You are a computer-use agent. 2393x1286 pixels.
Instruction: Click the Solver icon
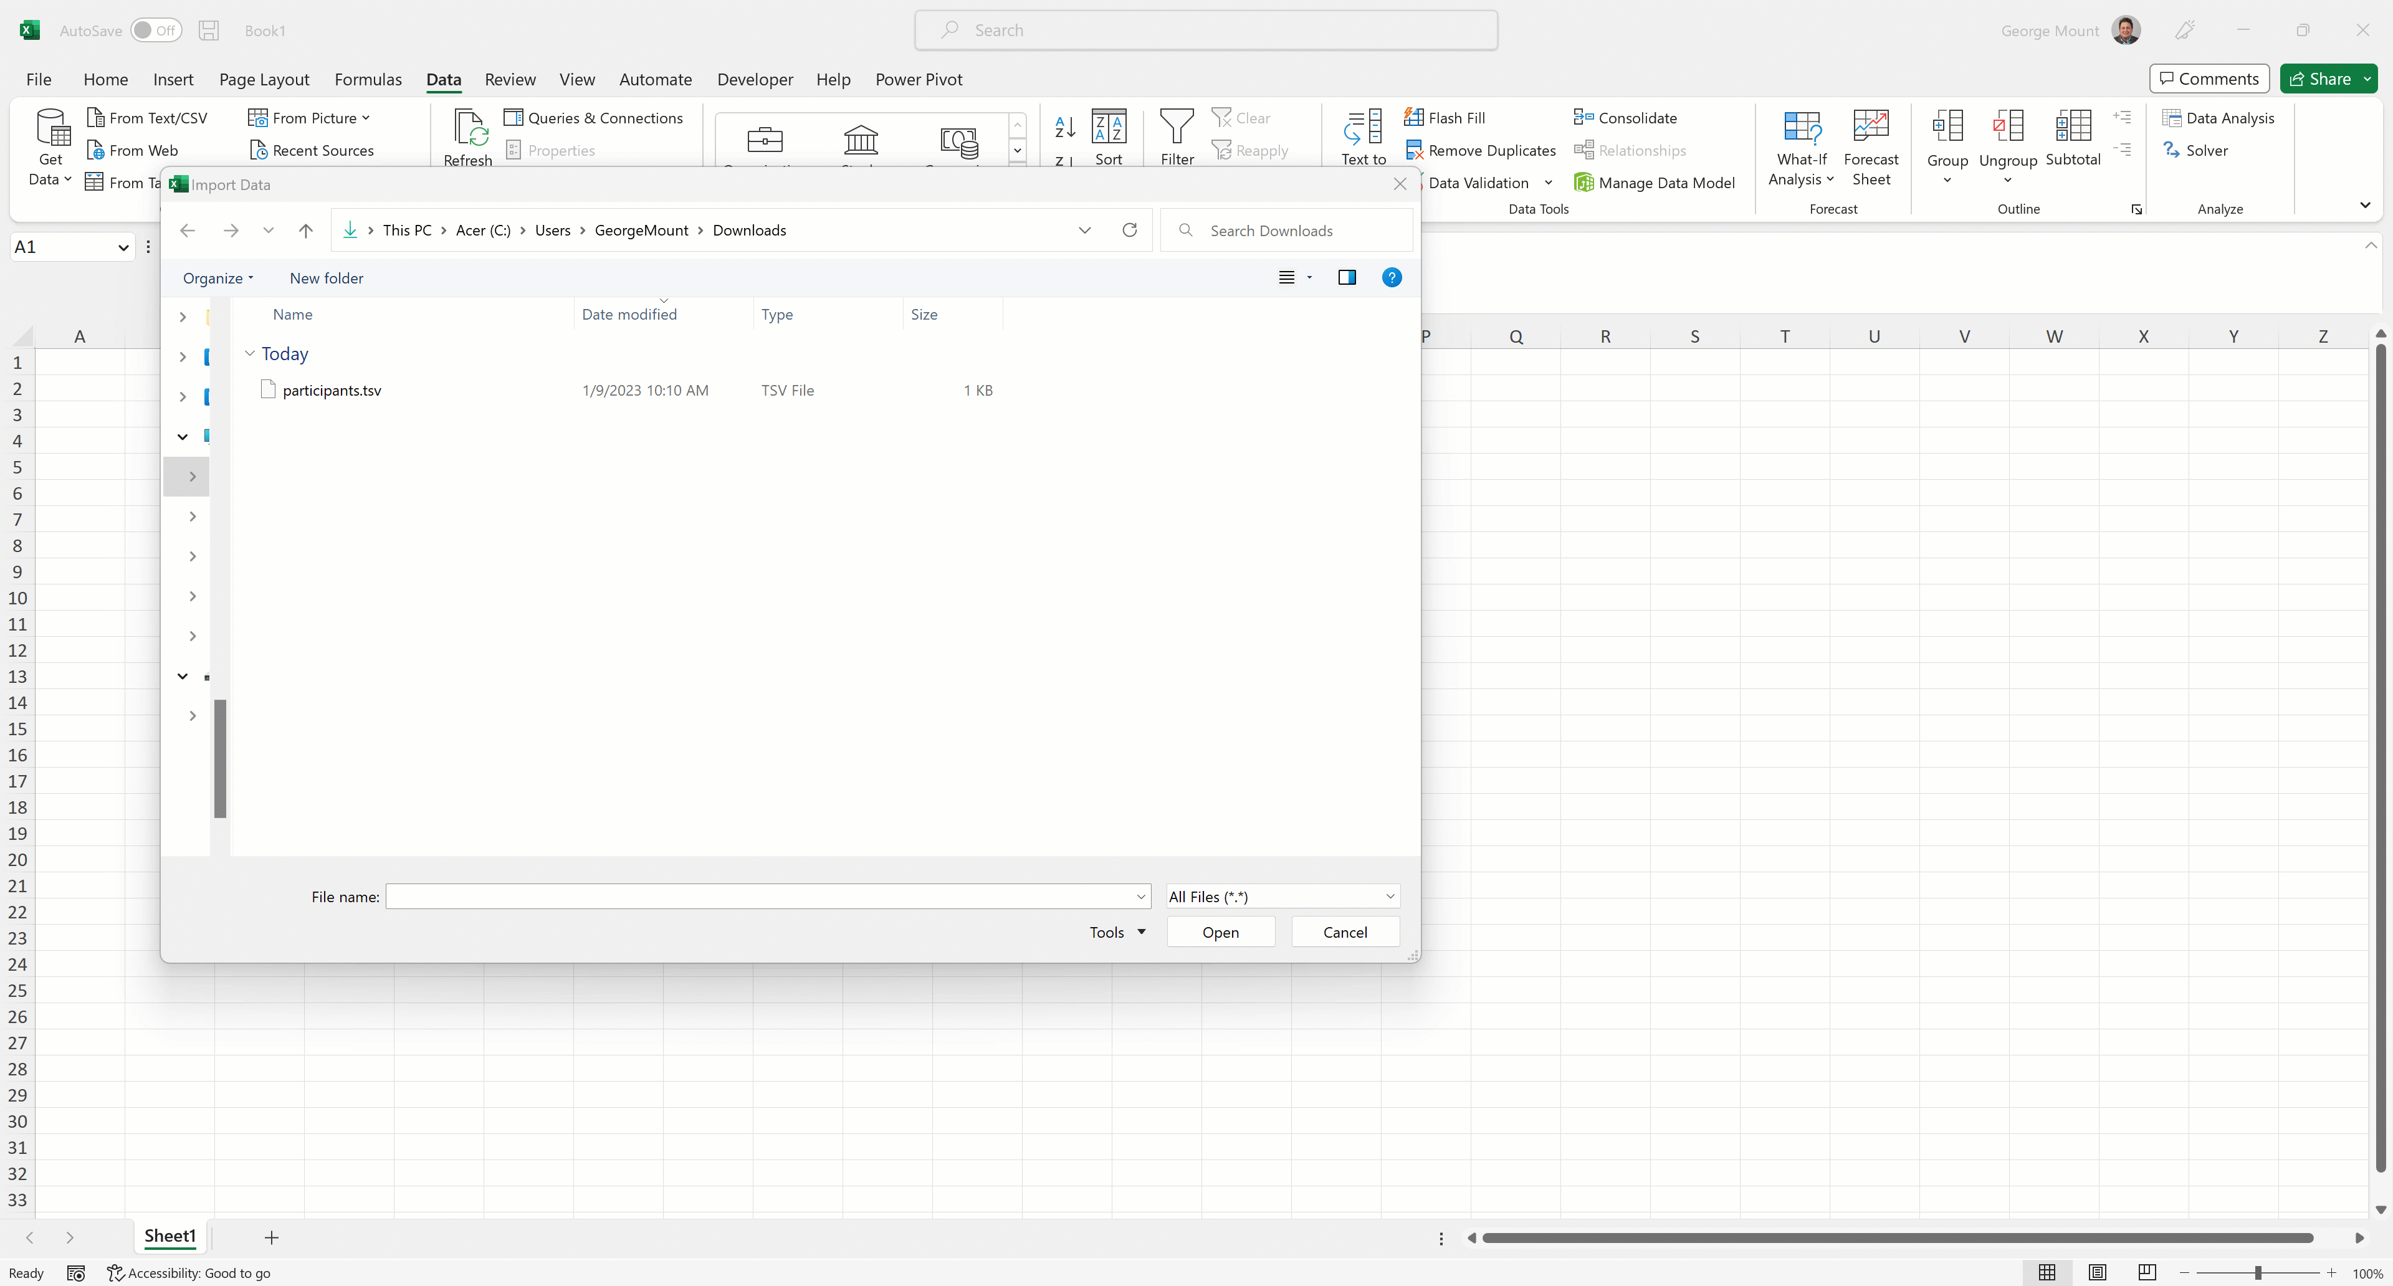(x=2171, y=150)
